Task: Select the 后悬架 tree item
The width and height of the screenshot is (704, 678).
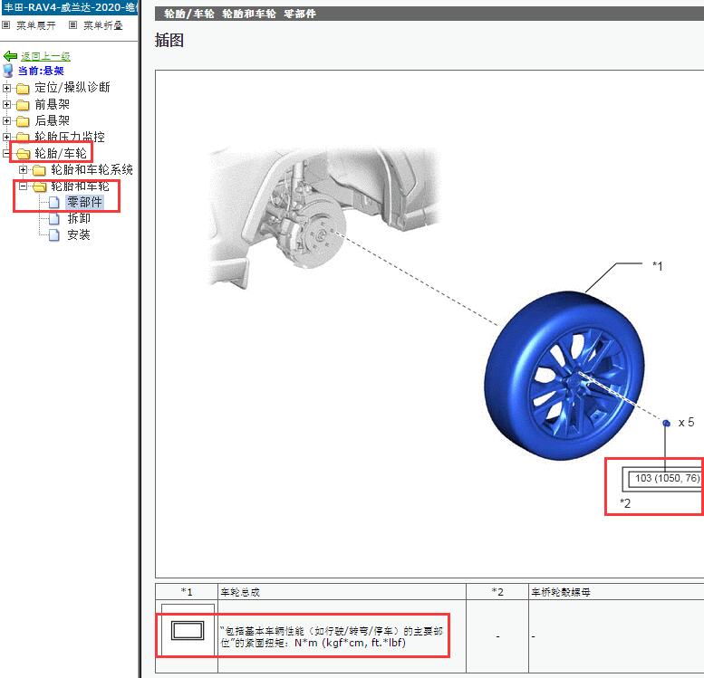Action: point(52,120)
